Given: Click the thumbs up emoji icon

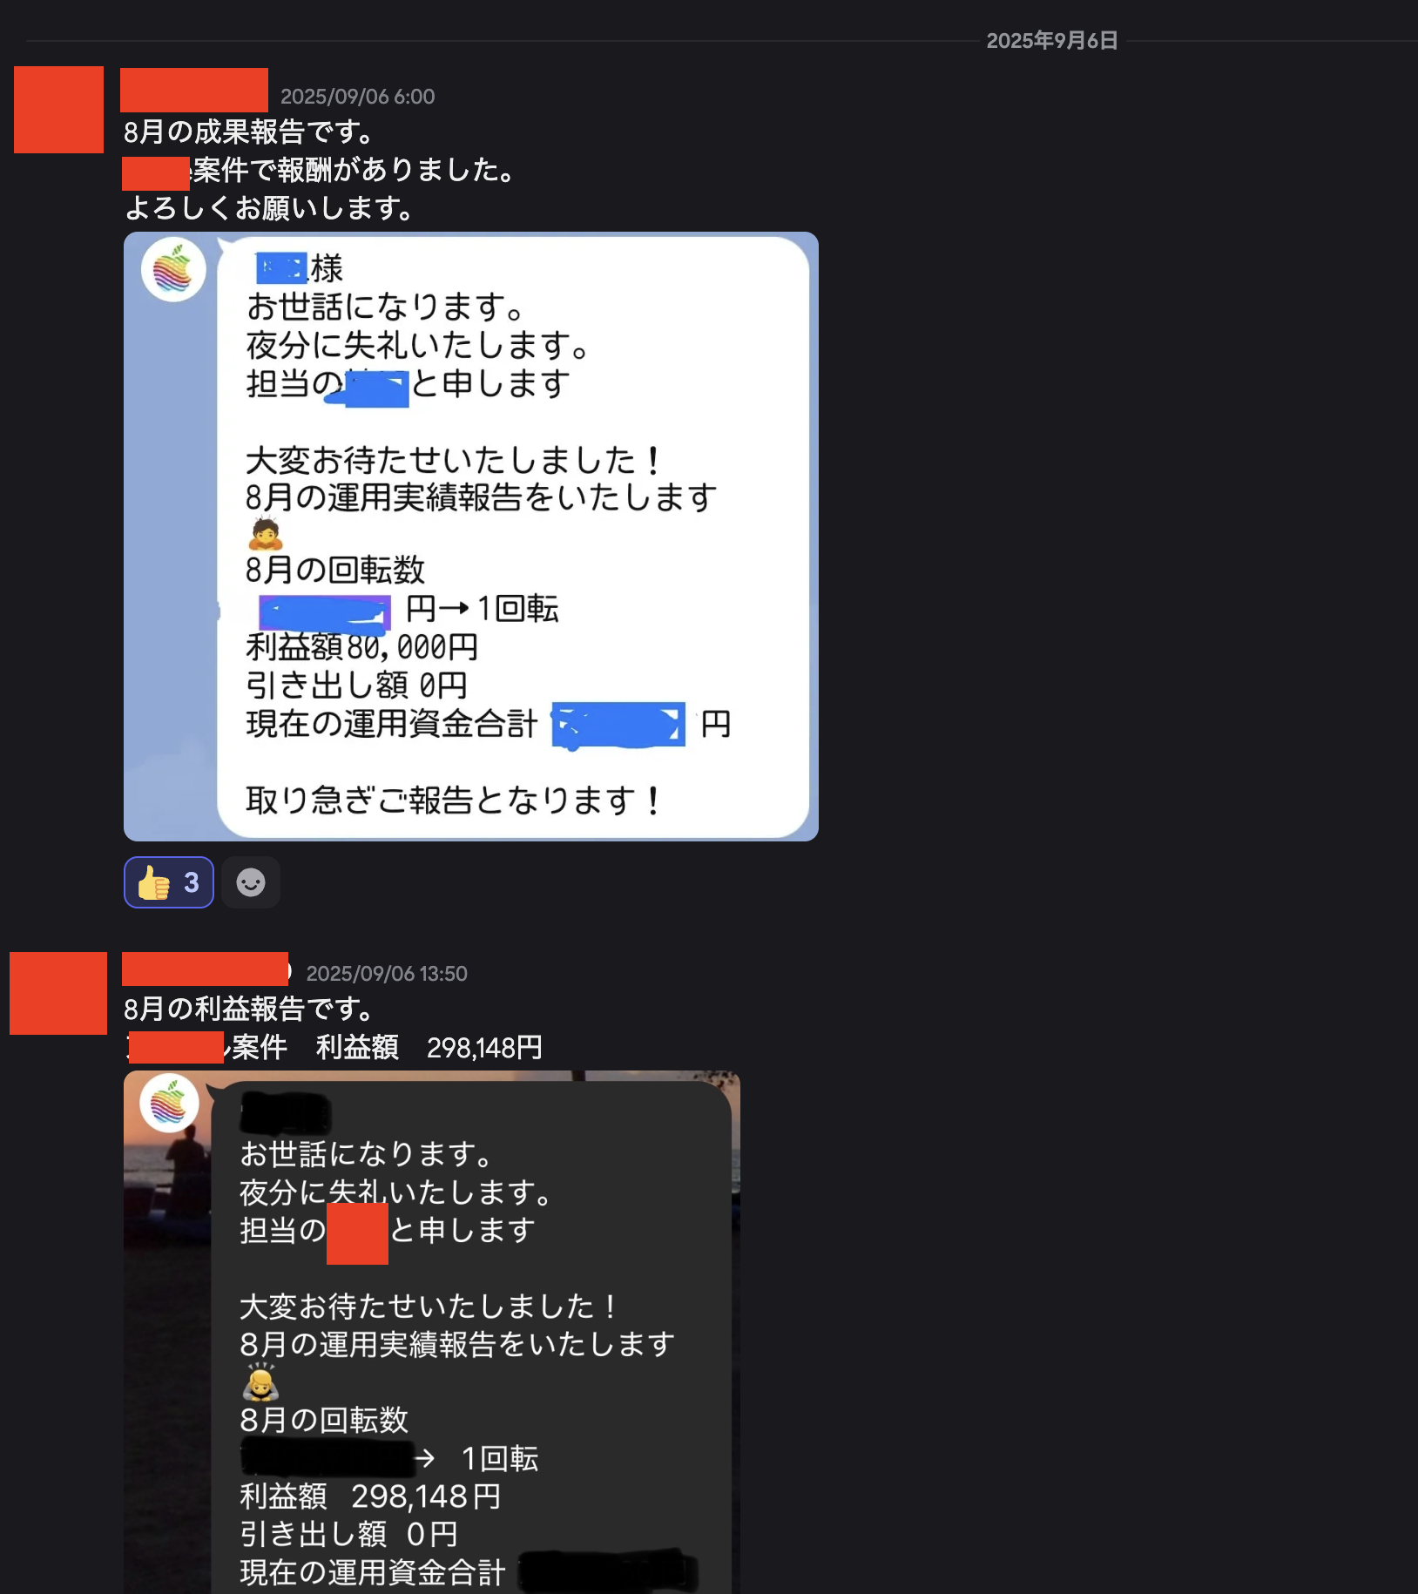Looking at the screenshot, I should pyautogui.click(x=154, y=882).
